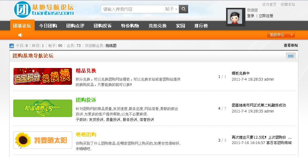The image size is (308, 157).
Task: Click the 昨日: 1 statistic
Action: point(38,45)
